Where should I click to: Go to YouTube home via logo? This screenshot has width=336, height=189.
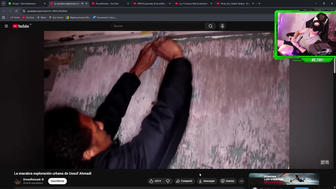pyautogui.click(x=21, y=26)
